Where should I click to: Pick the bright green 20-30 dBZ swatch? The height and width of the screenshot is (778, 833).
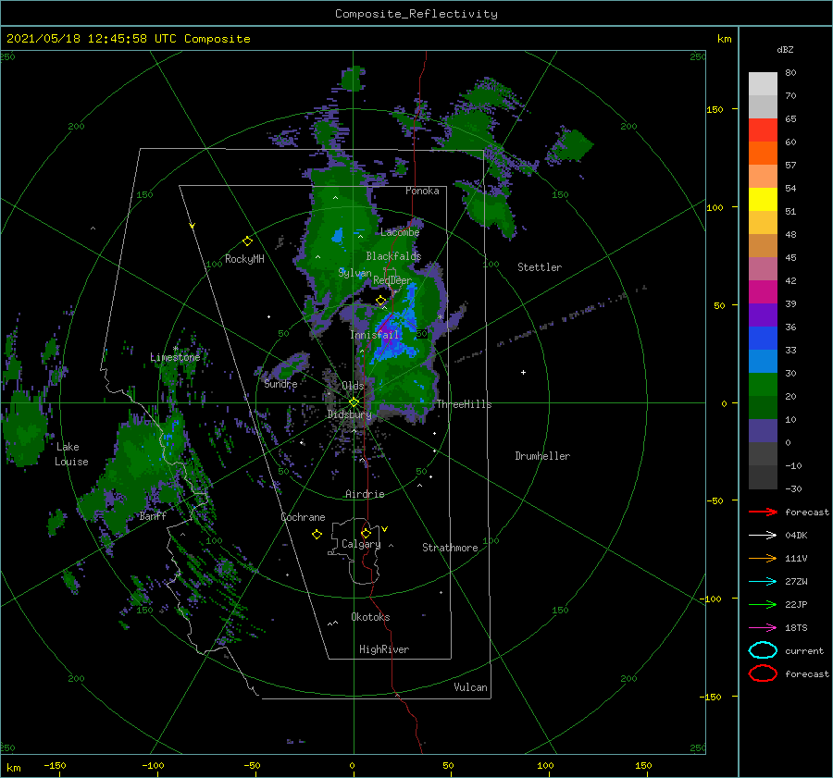point(763,385)
